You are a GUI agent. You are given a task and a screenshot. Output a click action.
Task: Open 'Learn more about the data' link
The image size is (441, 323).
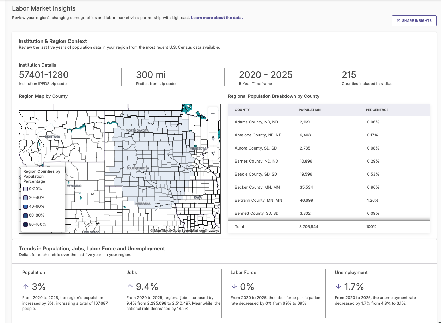point(217,18)
